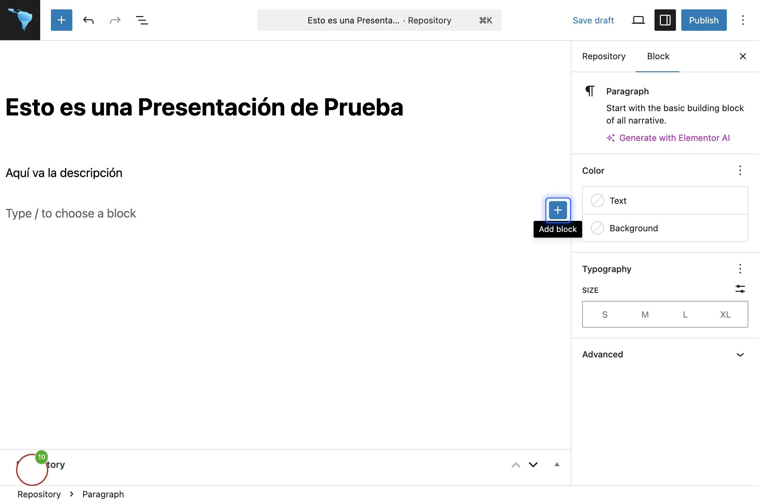Toggle the settings sidebar panel
Viewport: 759px width, 502px height.
coord(665,20)
